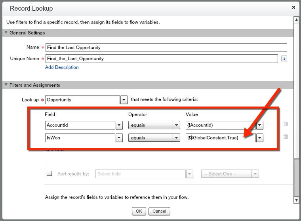301x221 pixels.
Task: Click into the Name text field
Action: click(166, 48)
